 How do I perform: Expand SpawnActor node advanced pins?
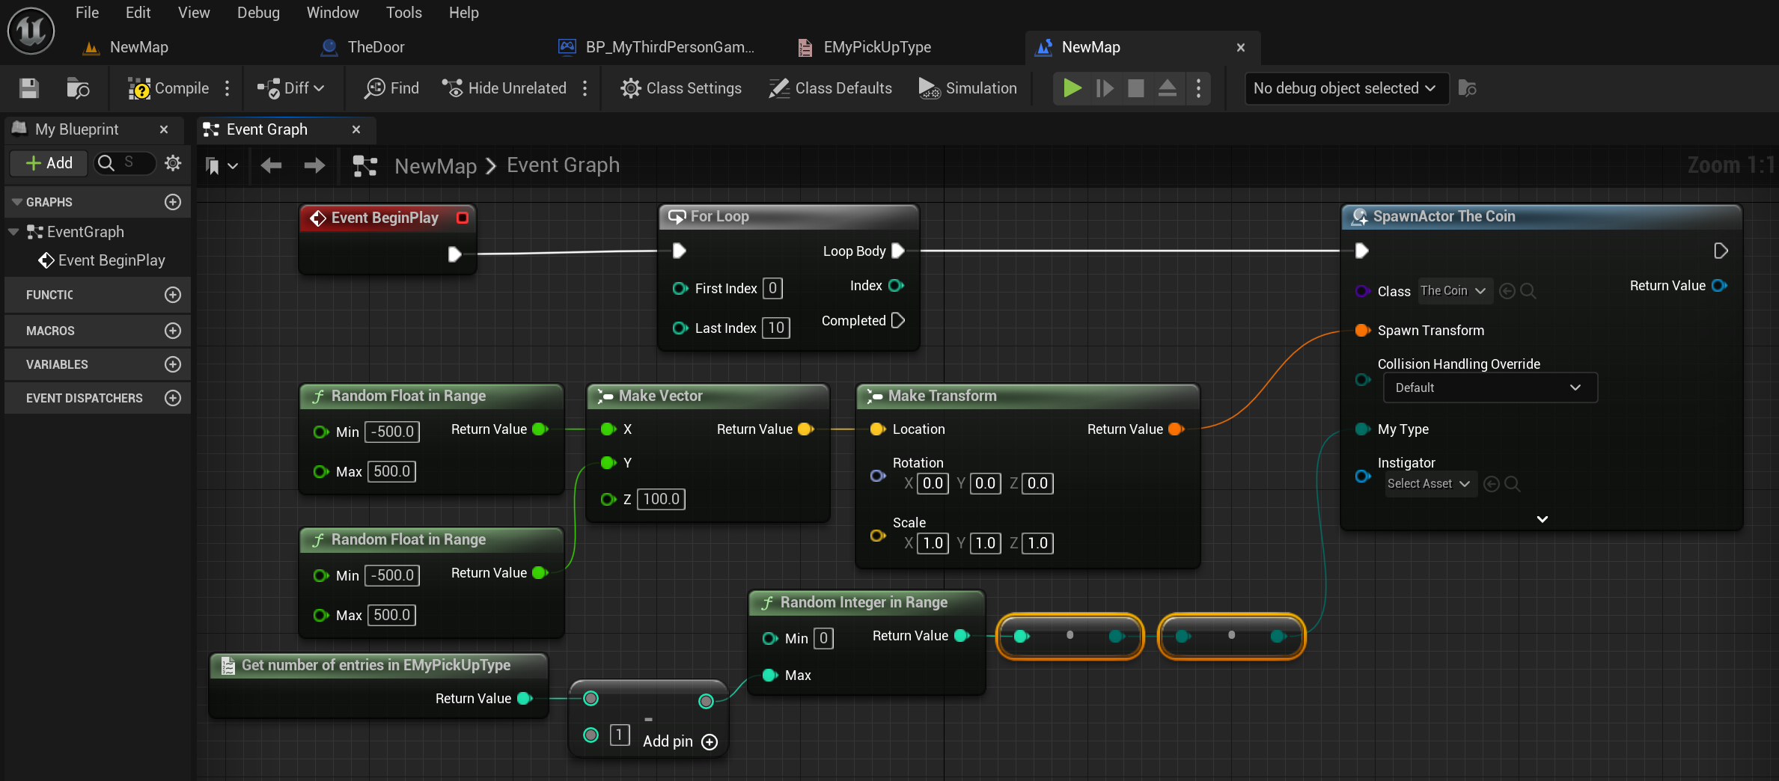click(1542, 518)
